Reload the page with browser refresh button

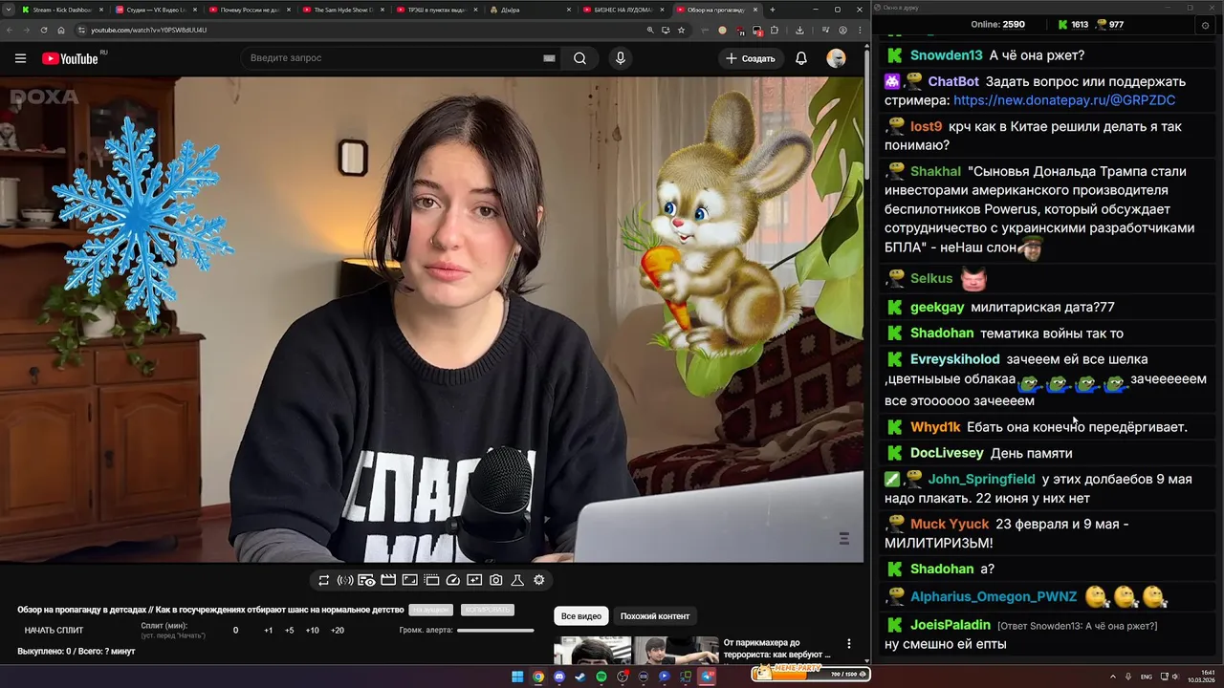pyautogui.click(x=44, y=30)
